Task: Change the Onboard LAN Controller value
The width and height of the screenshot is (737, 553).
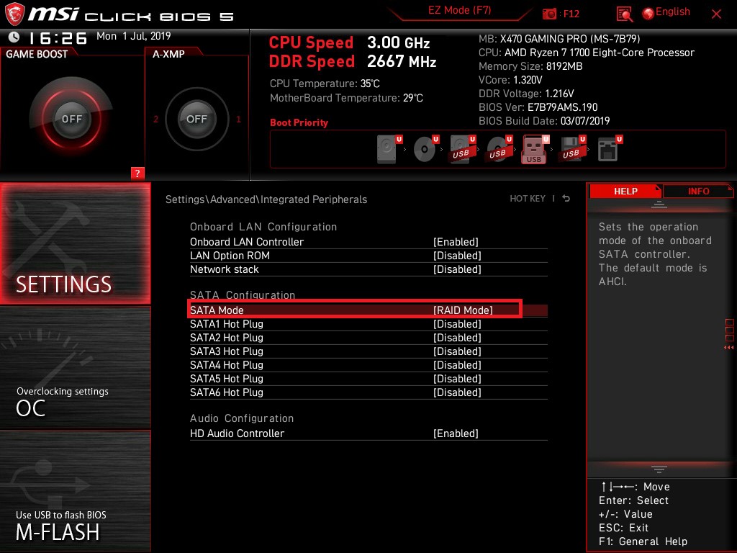Action: (x=456, y=242)
